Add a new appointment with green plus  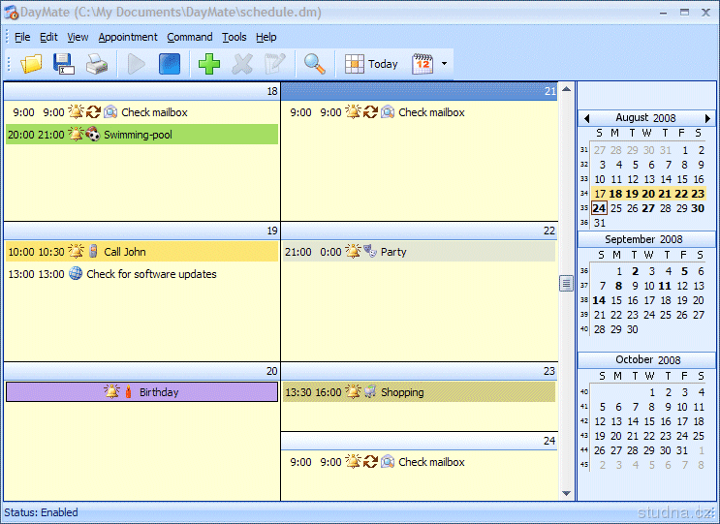[x=208, y=64]
